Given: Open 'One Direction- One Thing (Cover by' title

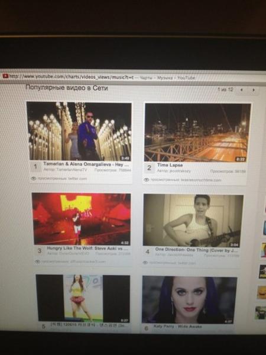Looking at the screenshot, I should [x=196, y=250].
